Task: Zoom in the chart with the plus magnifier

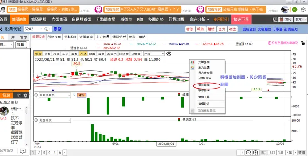Action: [256, 153]
